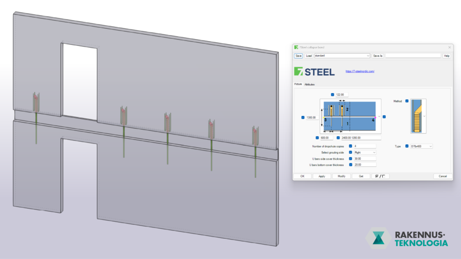Image resolution: width=461 pixels, height=259 pixels.
Task: Toggle the checkbox beside the 122.00 field
Action: click(333, 94)
